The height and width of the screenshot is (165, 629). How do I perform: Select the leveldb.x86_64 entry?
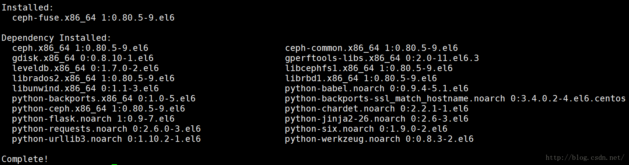(x=85, y=68)
